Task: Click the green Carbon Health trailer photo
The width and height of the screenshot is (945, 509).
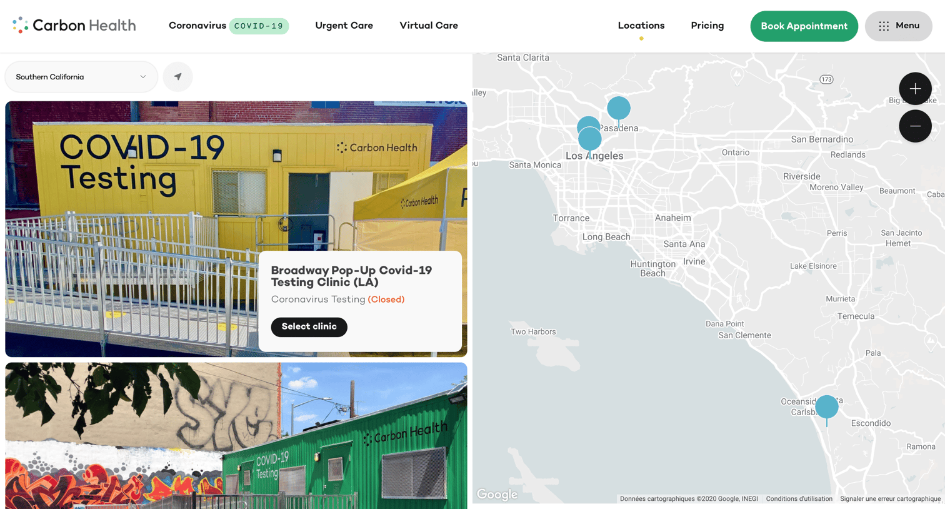Action: 236,436
